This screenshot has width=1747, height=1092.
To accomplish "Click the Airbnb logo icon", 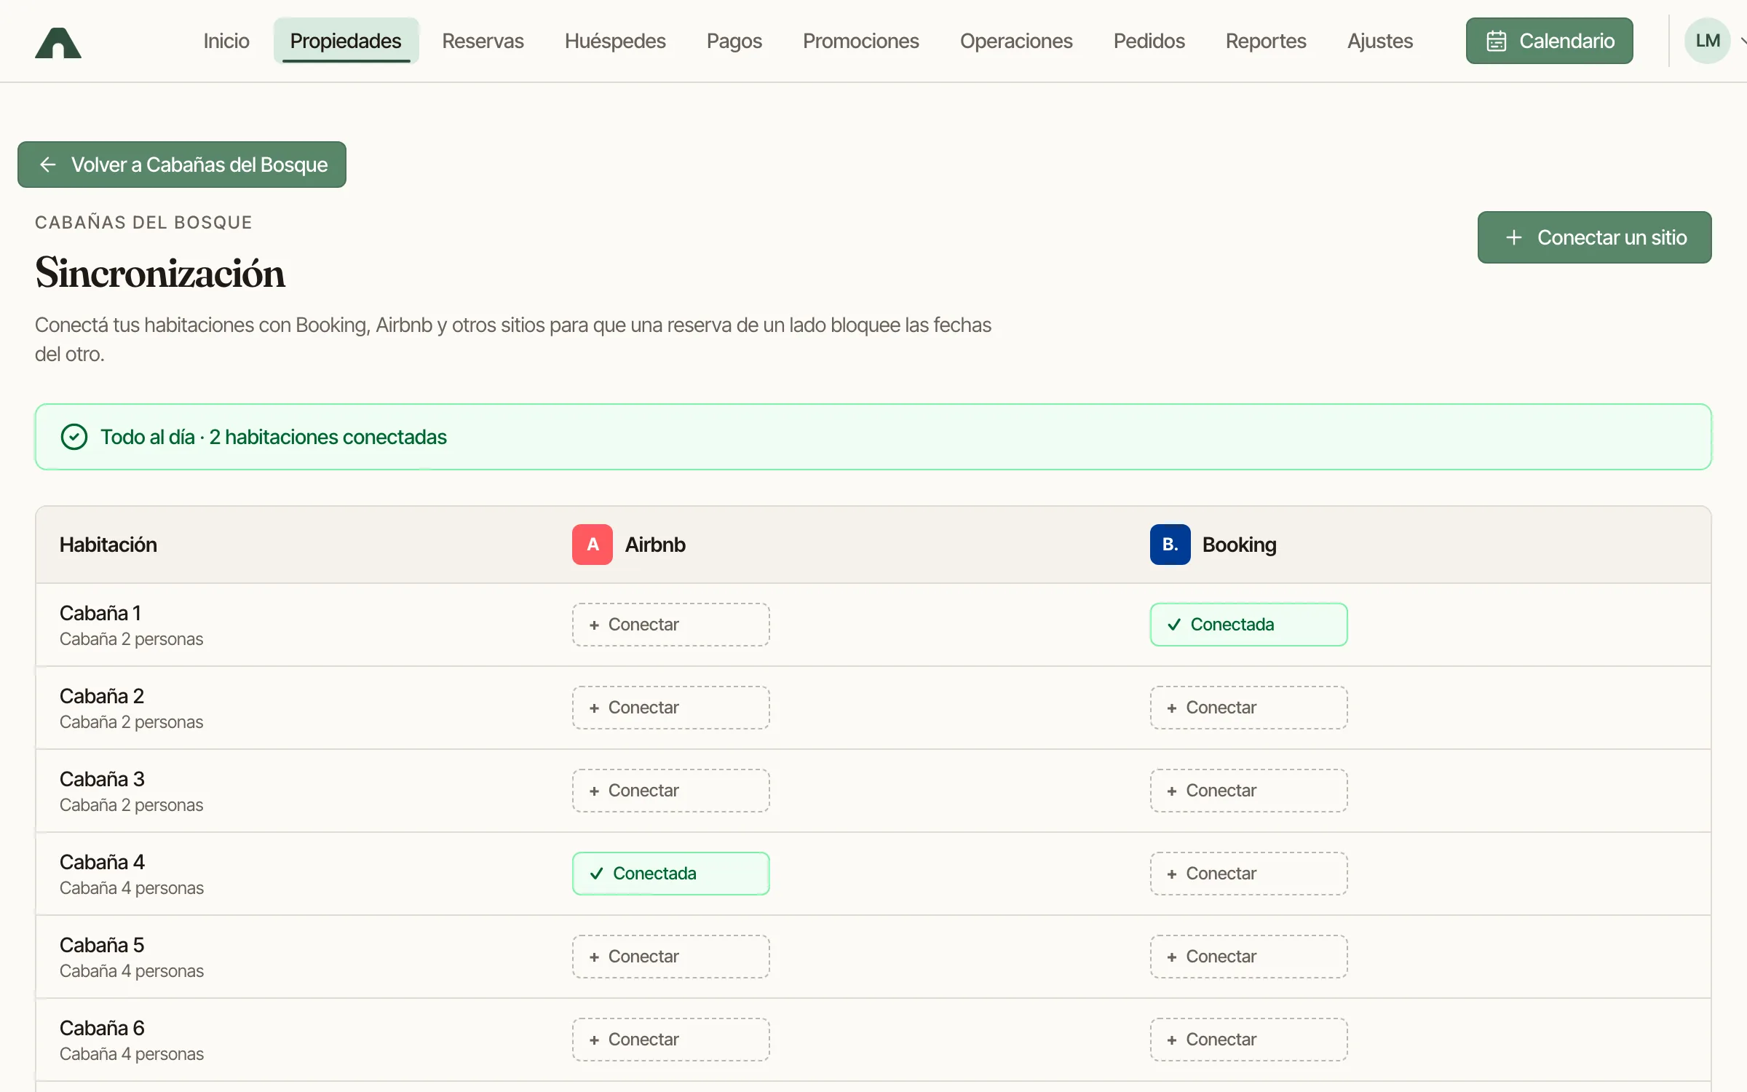I will [x=593, y=545].
